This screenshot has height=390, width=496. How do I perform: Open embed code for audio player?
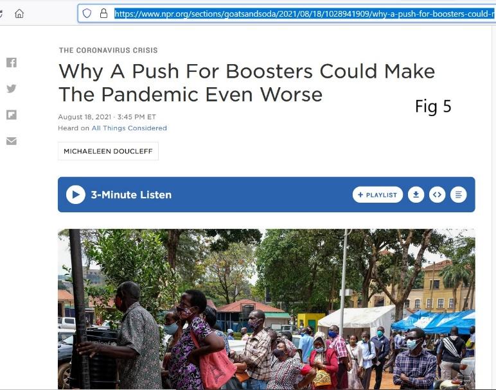tap(437, 195)
